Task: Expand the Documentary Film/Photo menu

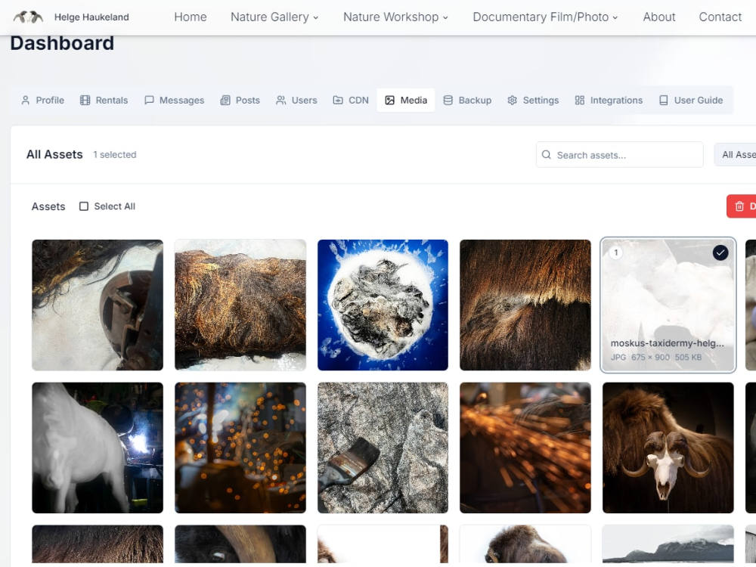Action: tap(545, 17)
